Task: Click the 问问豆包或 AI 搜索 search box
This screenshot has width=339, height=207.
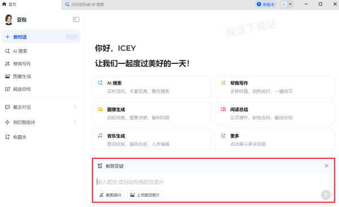Action: click(x=88, y=5)
